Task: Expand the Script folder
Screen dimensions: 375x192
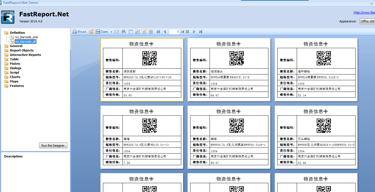Action: coord(14,72)
